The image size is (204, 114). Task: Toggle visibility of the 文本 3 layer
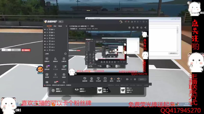coord(45,44)
